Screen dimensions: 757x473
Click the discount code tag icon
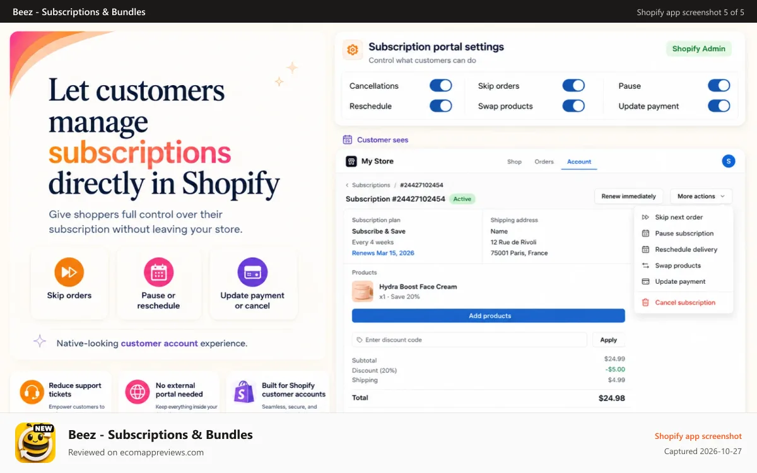[x=360, y=340]
